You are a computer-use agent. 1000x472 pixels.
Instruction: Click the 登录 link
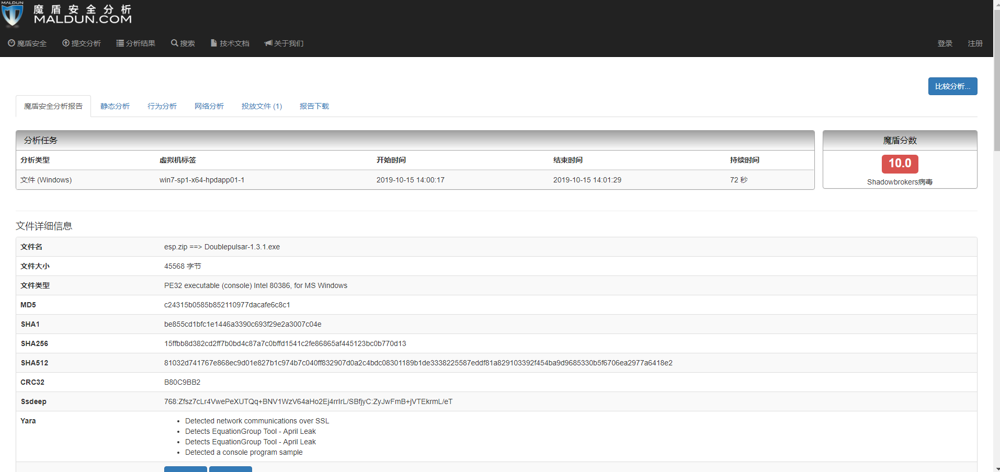945,43
